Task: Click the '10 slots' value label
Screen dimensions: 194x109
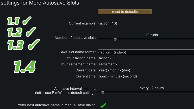Action: click(152, 35)
